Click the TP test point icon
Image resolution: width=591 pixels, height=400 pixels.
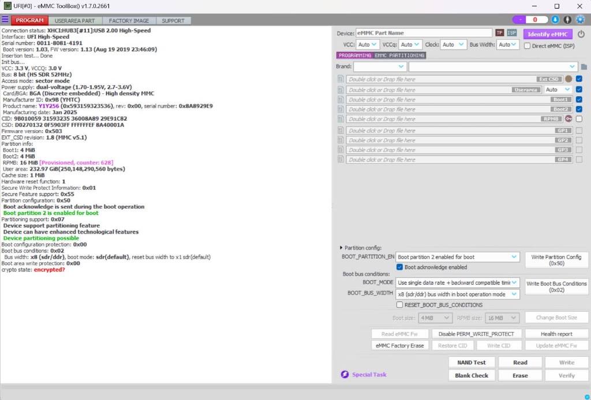pyautogui.click(x=499, y=33)
